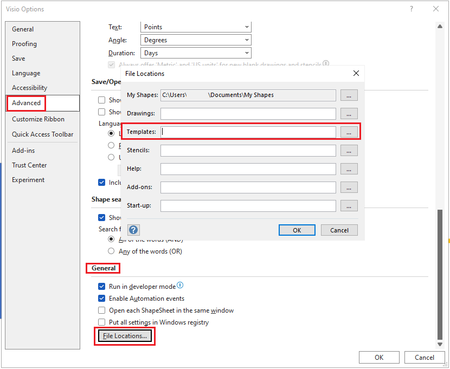Click the Visio Options help question mark
The image size is (450, 369).
412,9
